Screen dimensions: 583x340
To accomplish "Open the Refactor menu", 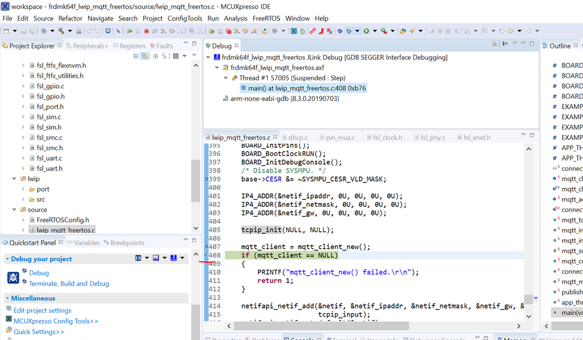I will 70,18.
